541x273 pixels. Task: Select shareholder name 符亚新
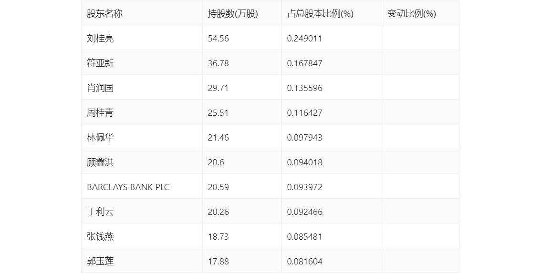[x=100, y=63]
